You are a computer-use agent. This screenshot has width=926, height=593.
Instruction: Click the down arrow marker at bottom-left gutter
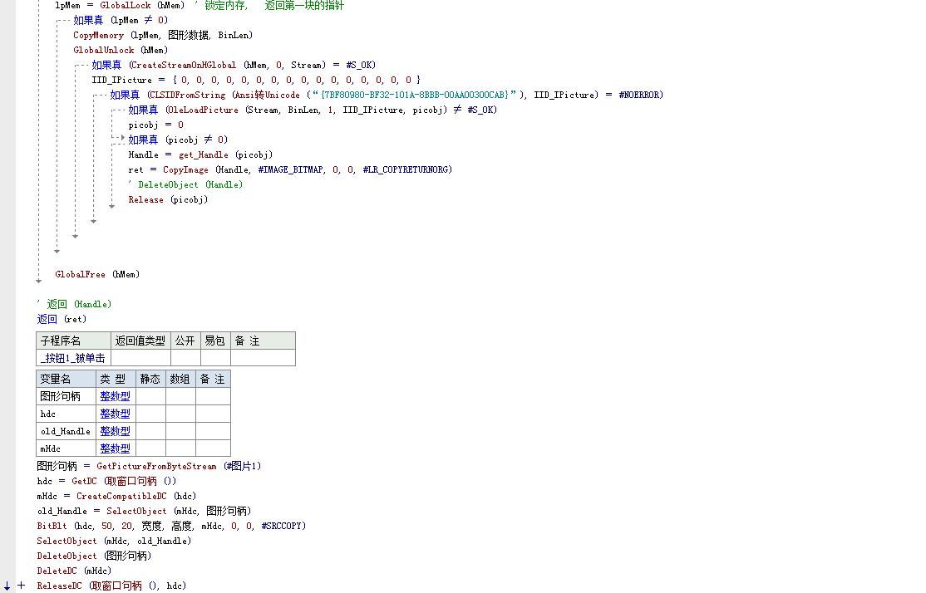click(7, 586)
